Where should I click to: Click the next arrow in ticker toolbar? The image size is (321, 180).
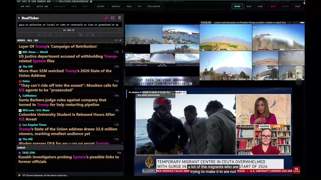click(71, 35)
